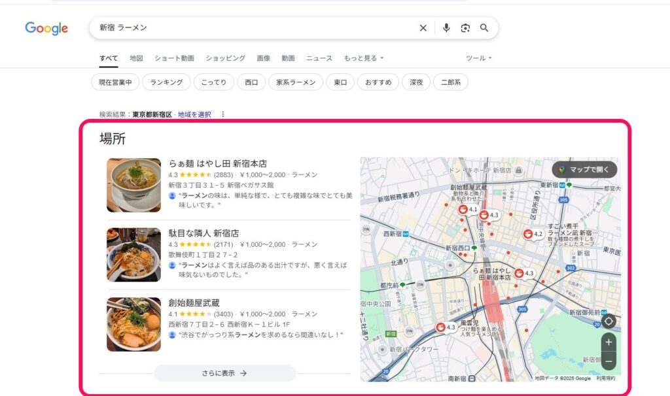This screenshot has width=670, height=396.
Task: Center map with my-location target icon
Action: (608, 322)
